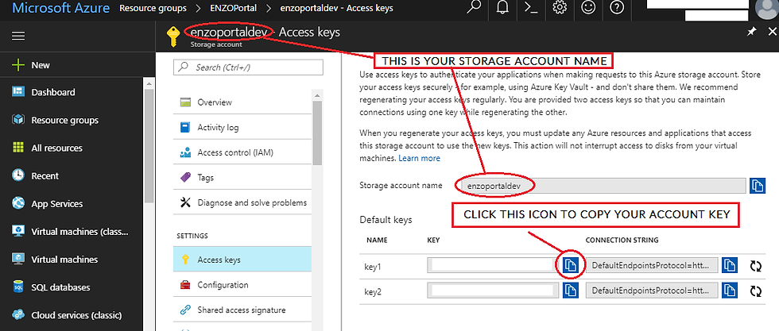The height and width of the screenshot is (331, 779).
Task: Toggle the hamburger sidebar menu
Action: click(18, 36)
